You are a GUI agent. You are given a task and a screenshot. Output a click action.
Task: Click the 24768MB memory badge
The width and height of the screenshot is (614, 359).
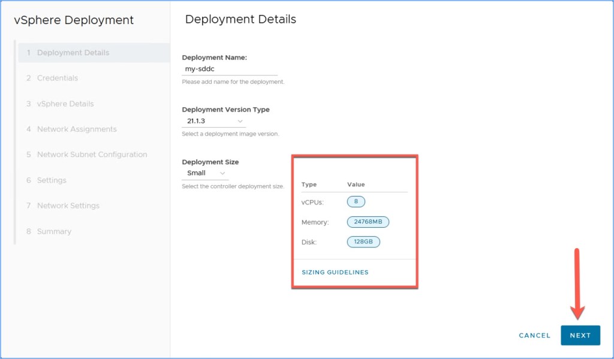[x=368, y=222]
